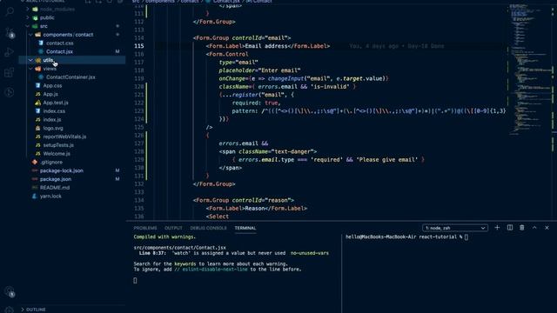
Task: Switch to the PROBLEMS tab
Action: pyautogui.click(x=145, y=228)
